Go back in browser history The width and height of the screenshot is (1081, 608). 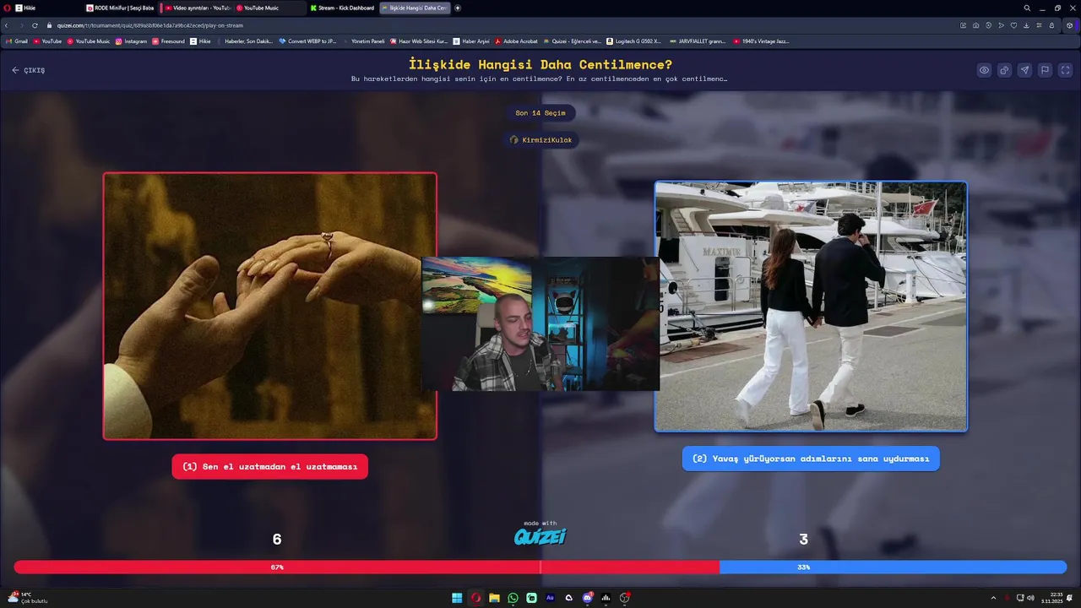[x=7, y=25]
